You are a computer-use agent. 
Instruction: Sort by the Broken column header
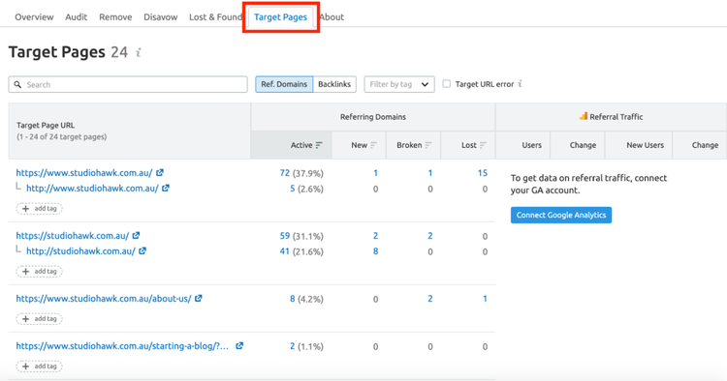pos(414,145)
